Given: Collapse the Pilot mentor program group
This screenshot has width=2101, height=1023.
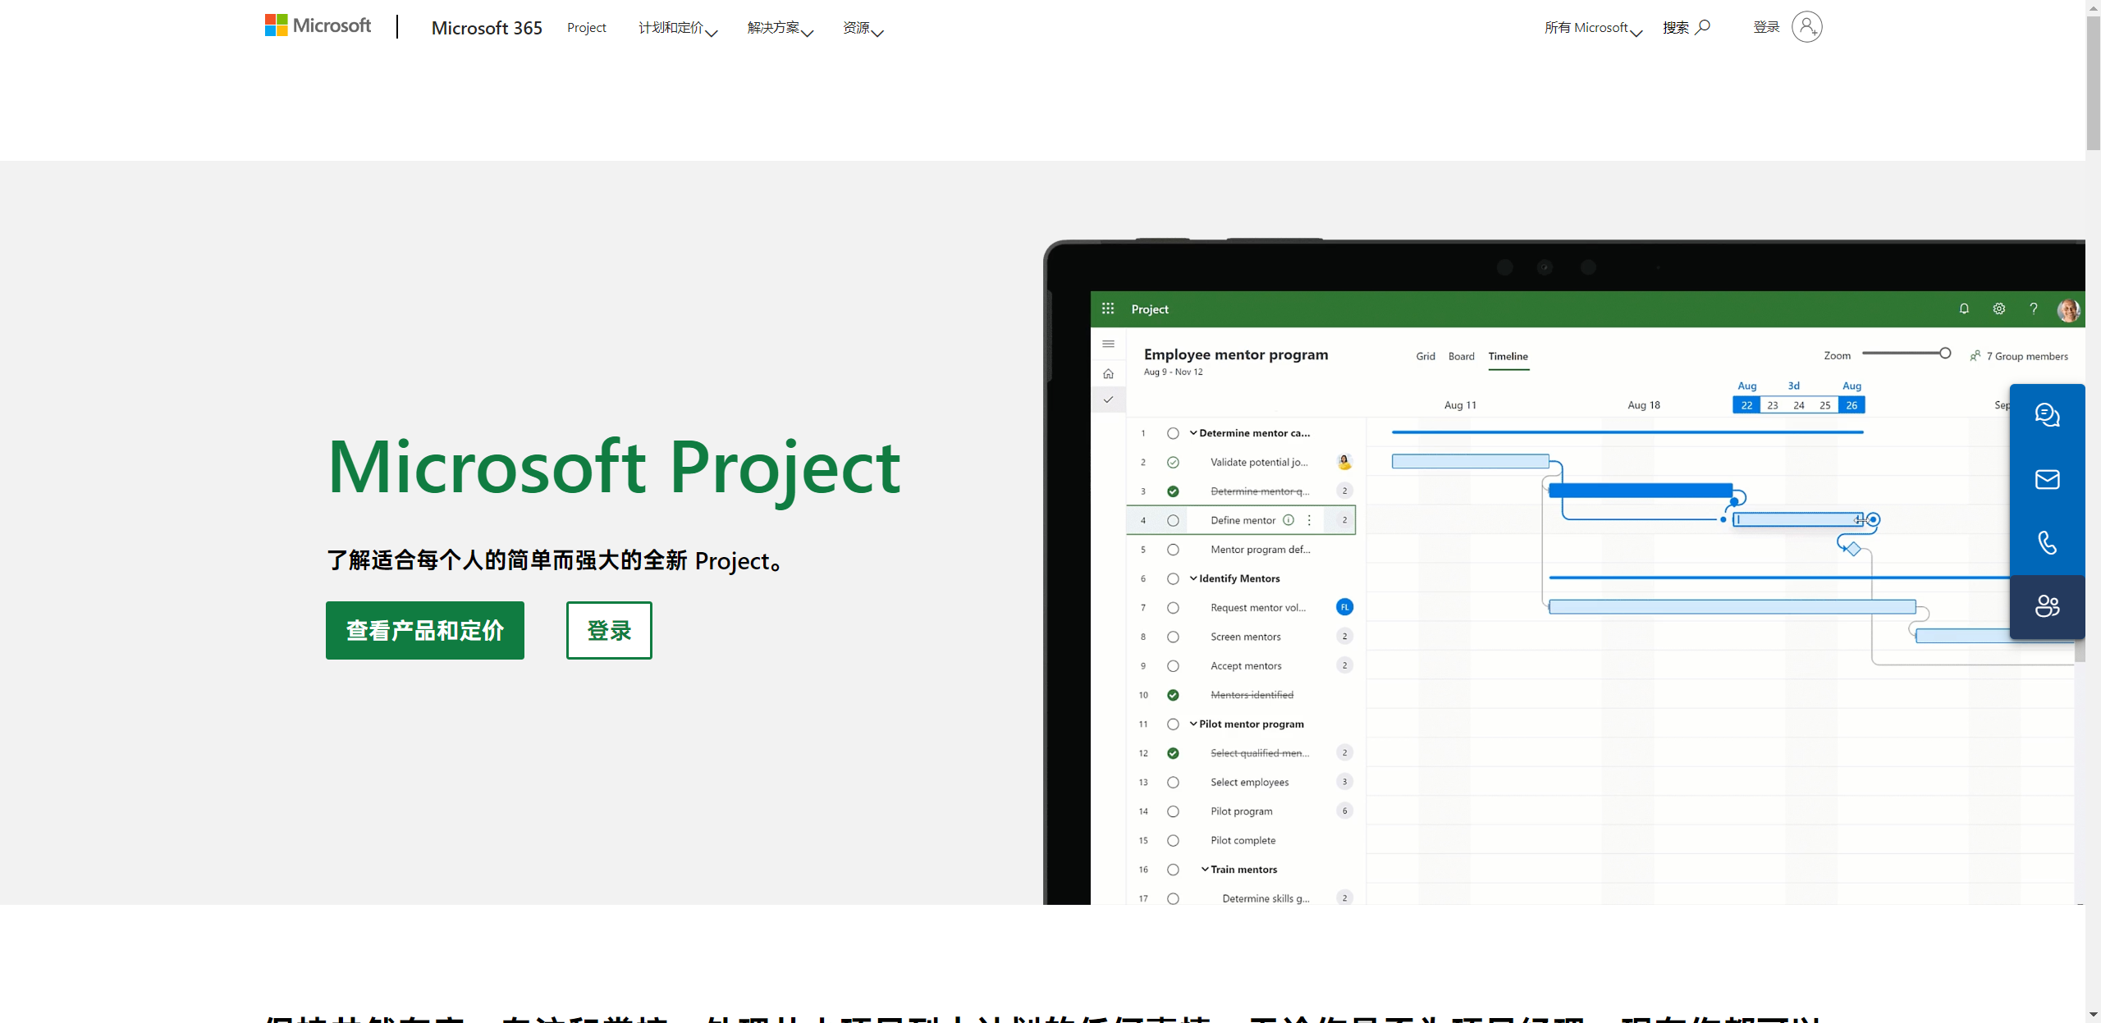Looking at the screenshot, I should (1193, 723).
